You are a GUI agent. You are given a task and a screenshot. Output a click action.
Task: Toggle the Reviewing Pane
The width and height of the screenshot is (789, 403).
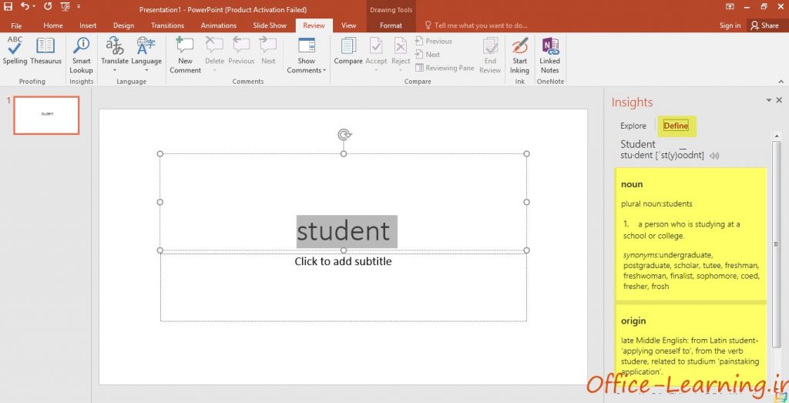click(445, 68)
